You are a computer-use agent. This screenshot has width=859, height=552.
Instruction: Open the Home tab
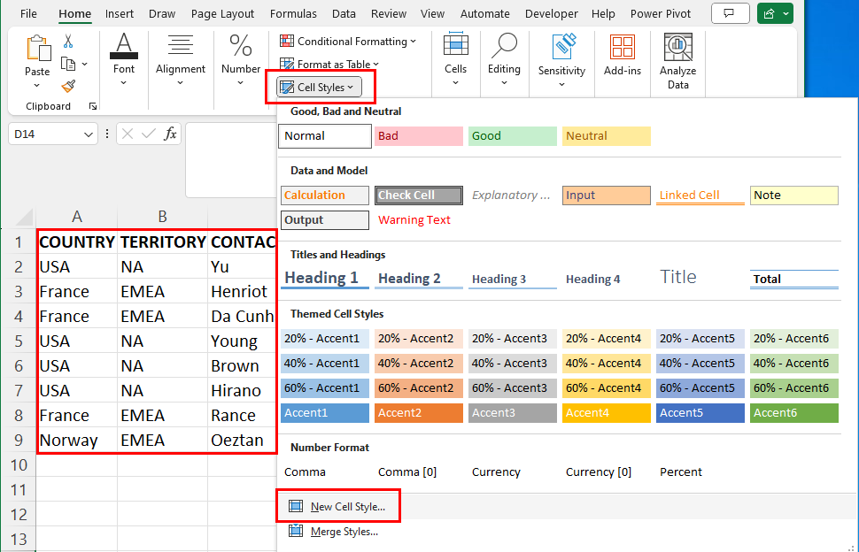tap(75, 13)
